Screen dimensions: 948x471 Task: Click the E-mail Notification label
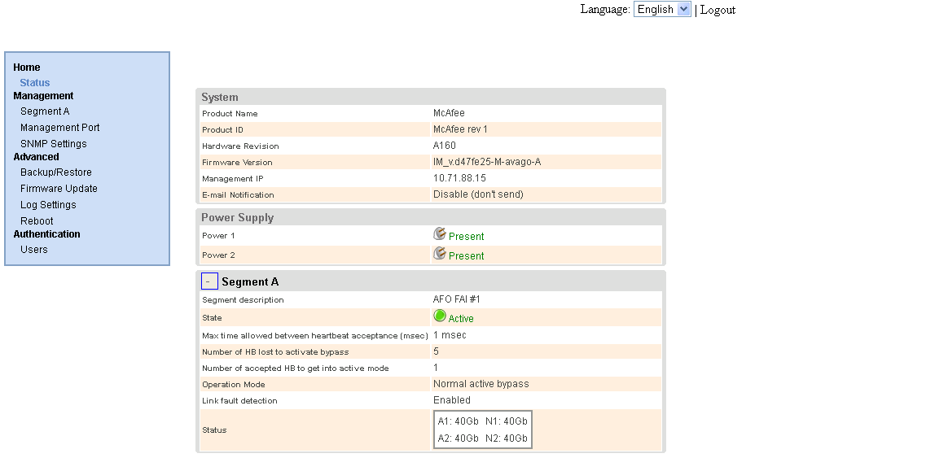(x=238, y=195)
